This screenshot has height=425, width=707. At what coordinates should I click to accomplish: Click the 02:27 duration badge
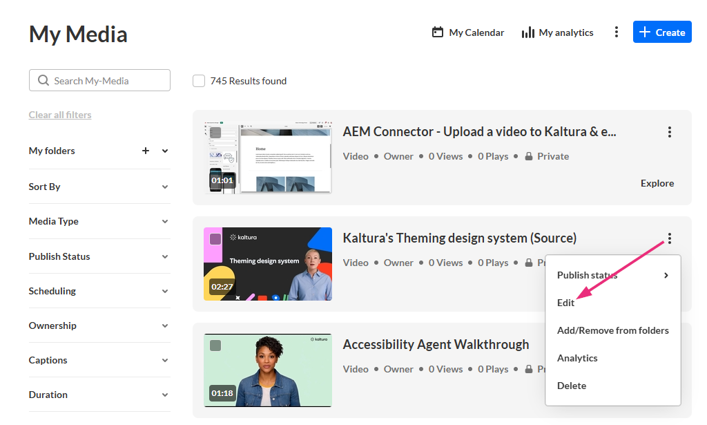pos(222,287)
